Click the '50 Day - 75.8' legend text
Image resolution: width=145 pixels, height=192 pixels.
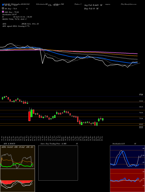pos(11,9)
